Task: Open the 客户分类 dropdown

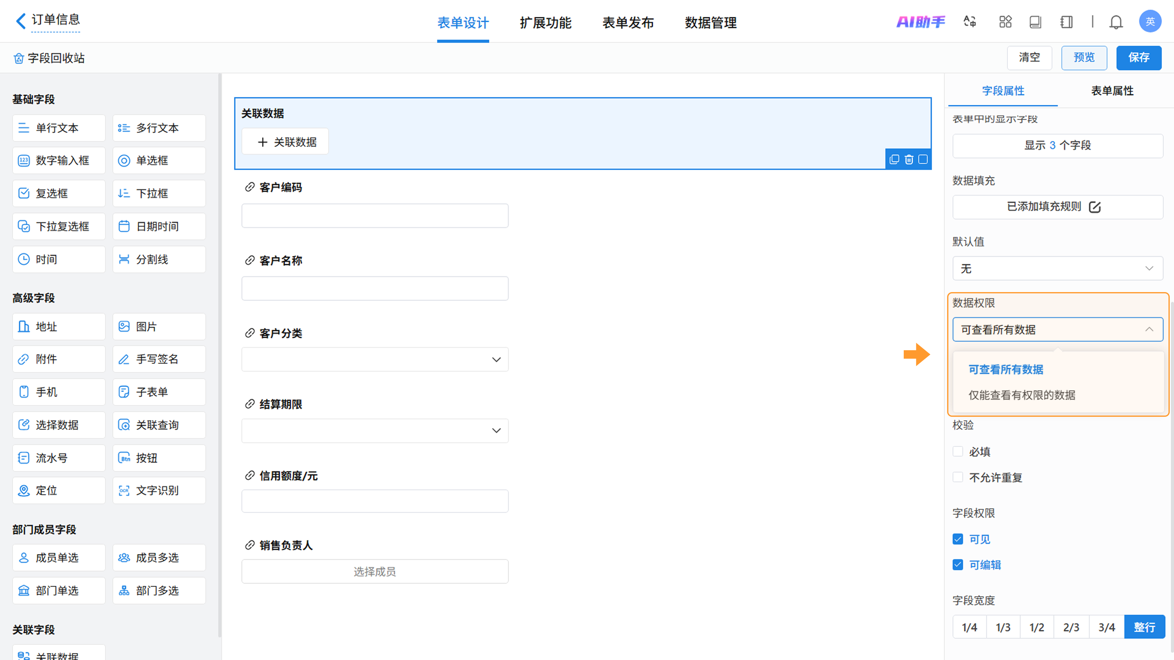Action: coord(375,359)
